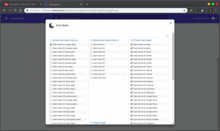Enable Dark invert #10 checkbox

91,78
